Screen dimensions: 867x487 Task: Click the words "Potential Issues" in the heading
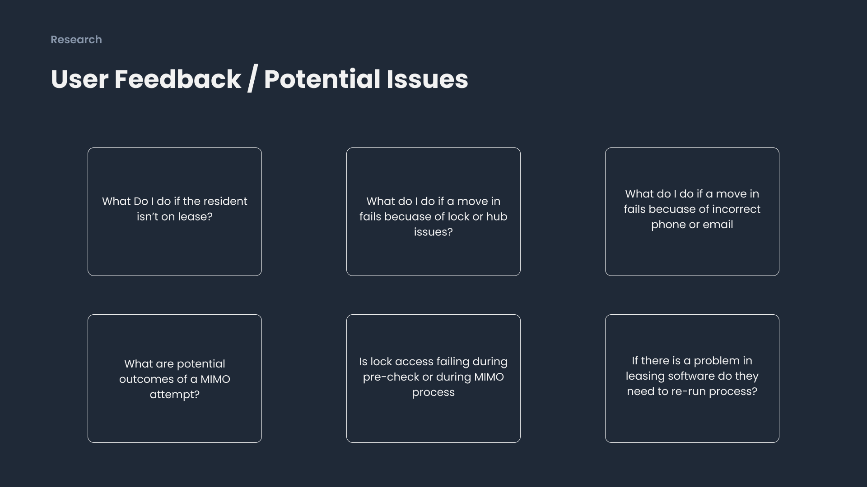[366, 79]
